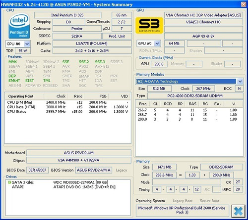Select the CPU LFM (Min) row
Viewport: 248px width, 220px height.
pyautogui.click(x=67, y=102)
